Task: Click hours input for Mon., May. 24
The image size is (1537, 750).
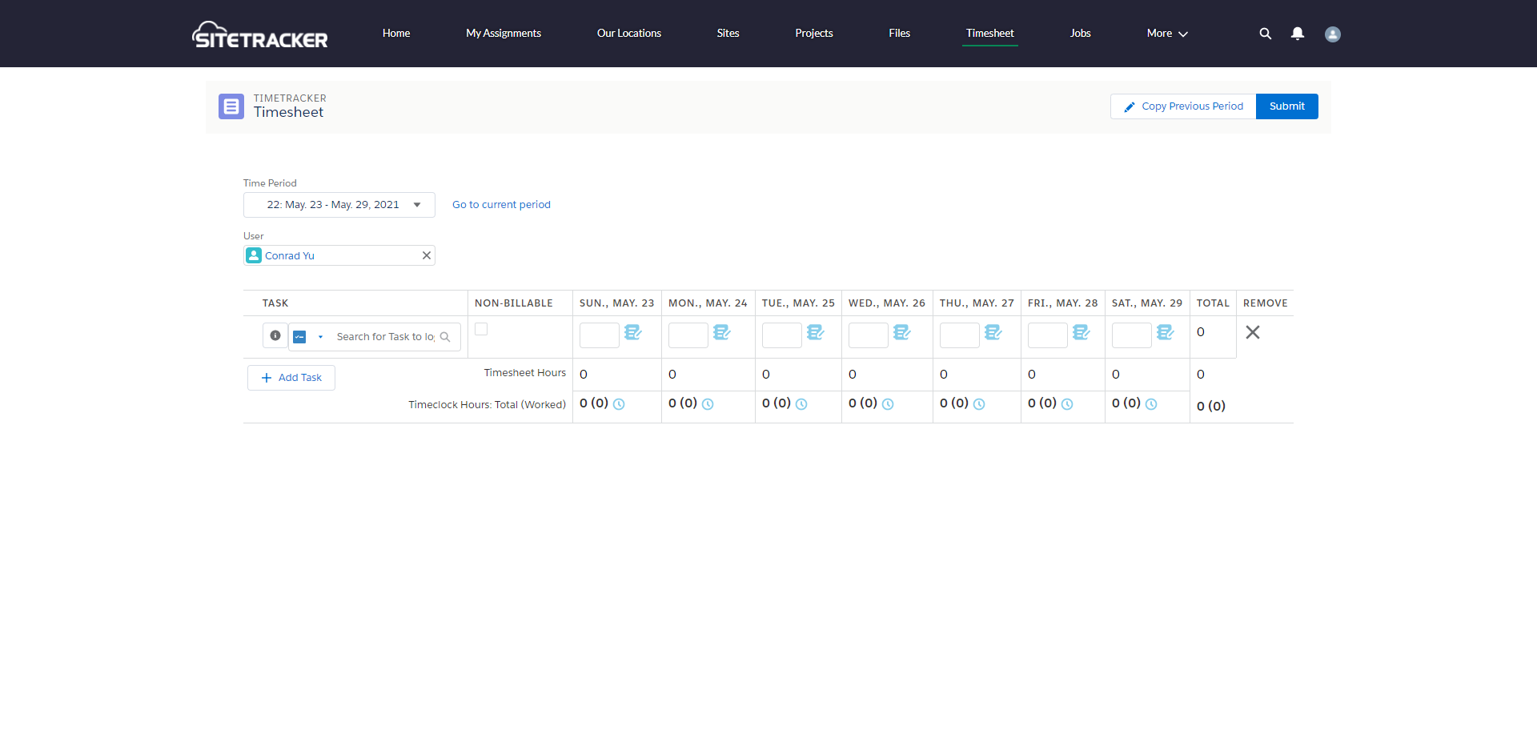Action: (x=688, y=335)
